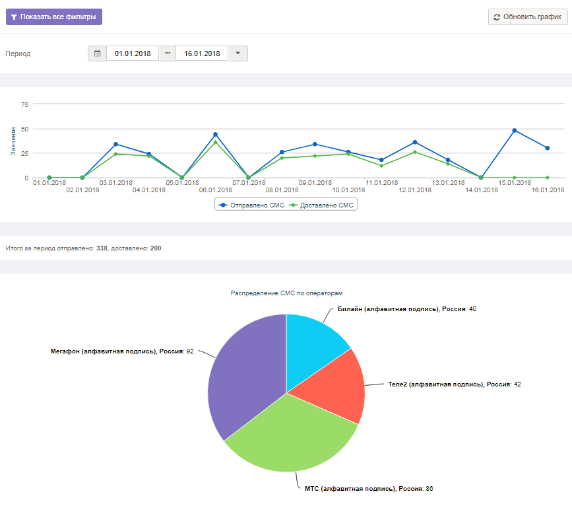
Task: Click the ellipsis button between the dates
Action: click(x=168, y=54)
